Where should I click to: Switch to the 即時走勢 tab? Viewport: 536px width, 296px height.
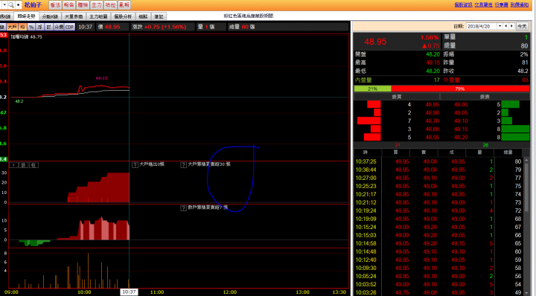(26, 16)
